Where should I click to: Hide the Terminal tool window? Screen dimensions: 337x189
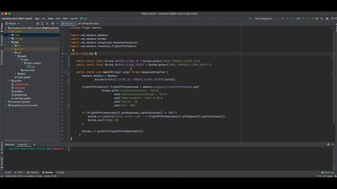(x=333, y=144)
